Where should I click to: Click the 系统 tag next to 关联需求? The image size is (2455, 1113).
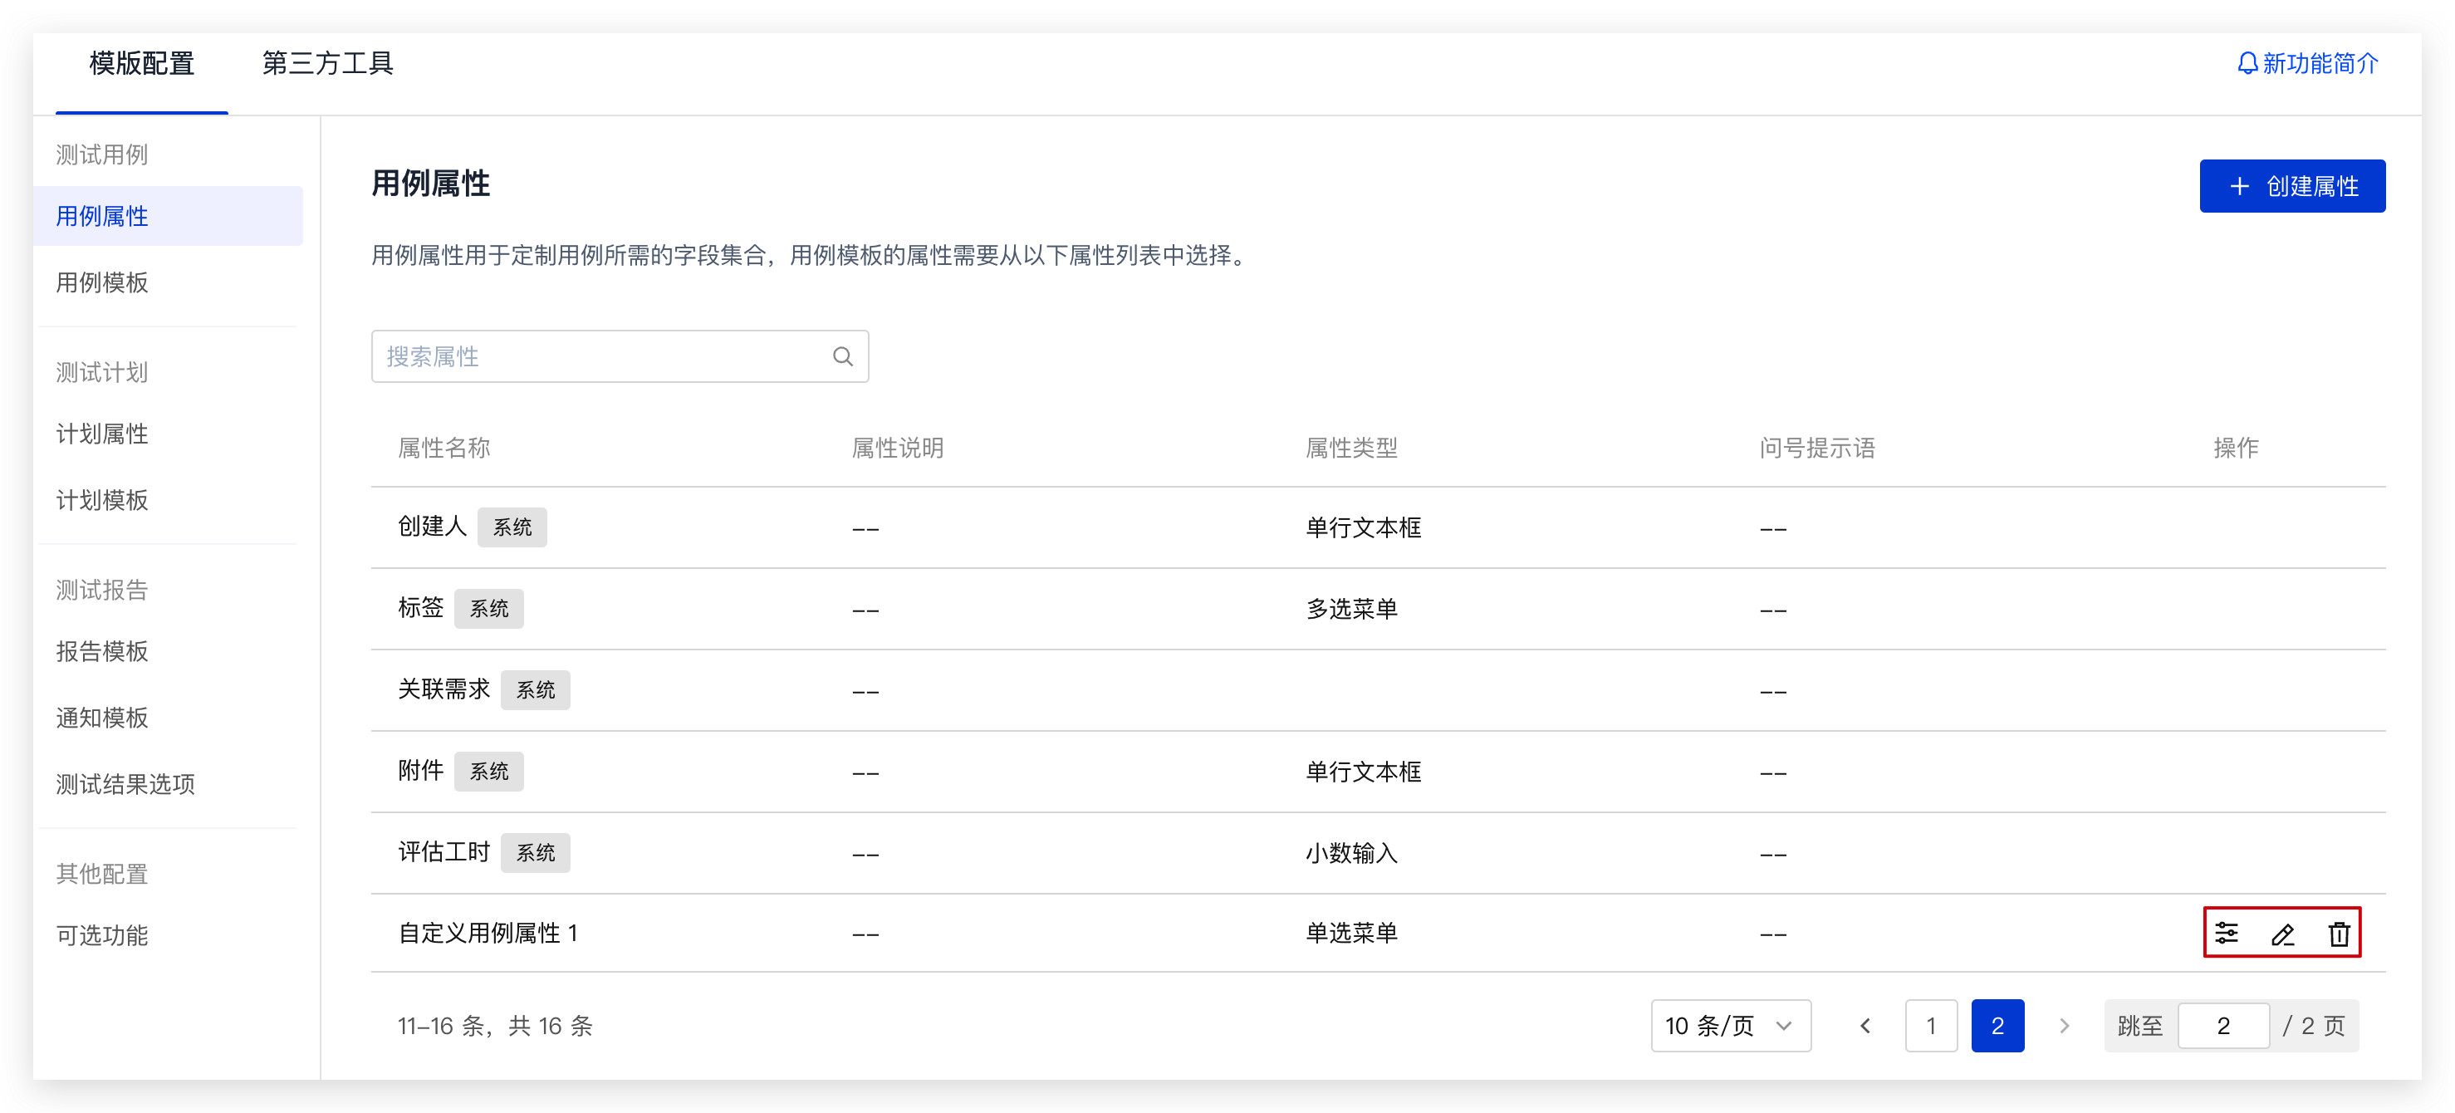pyautogui.click(x=536, y=689)
